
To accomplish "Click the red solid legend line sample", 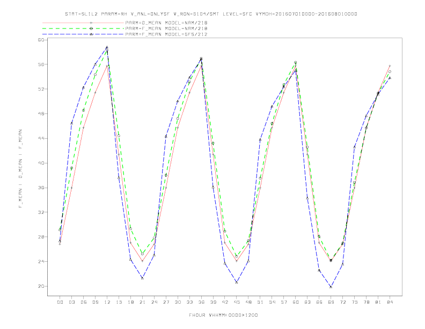I will (x=83, y=23).
